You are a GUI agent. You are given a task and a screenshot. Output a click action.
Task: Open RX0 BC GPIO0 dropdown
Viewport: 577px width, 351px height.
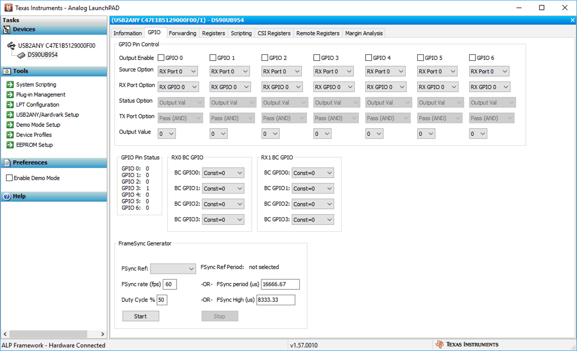point(223,173)
